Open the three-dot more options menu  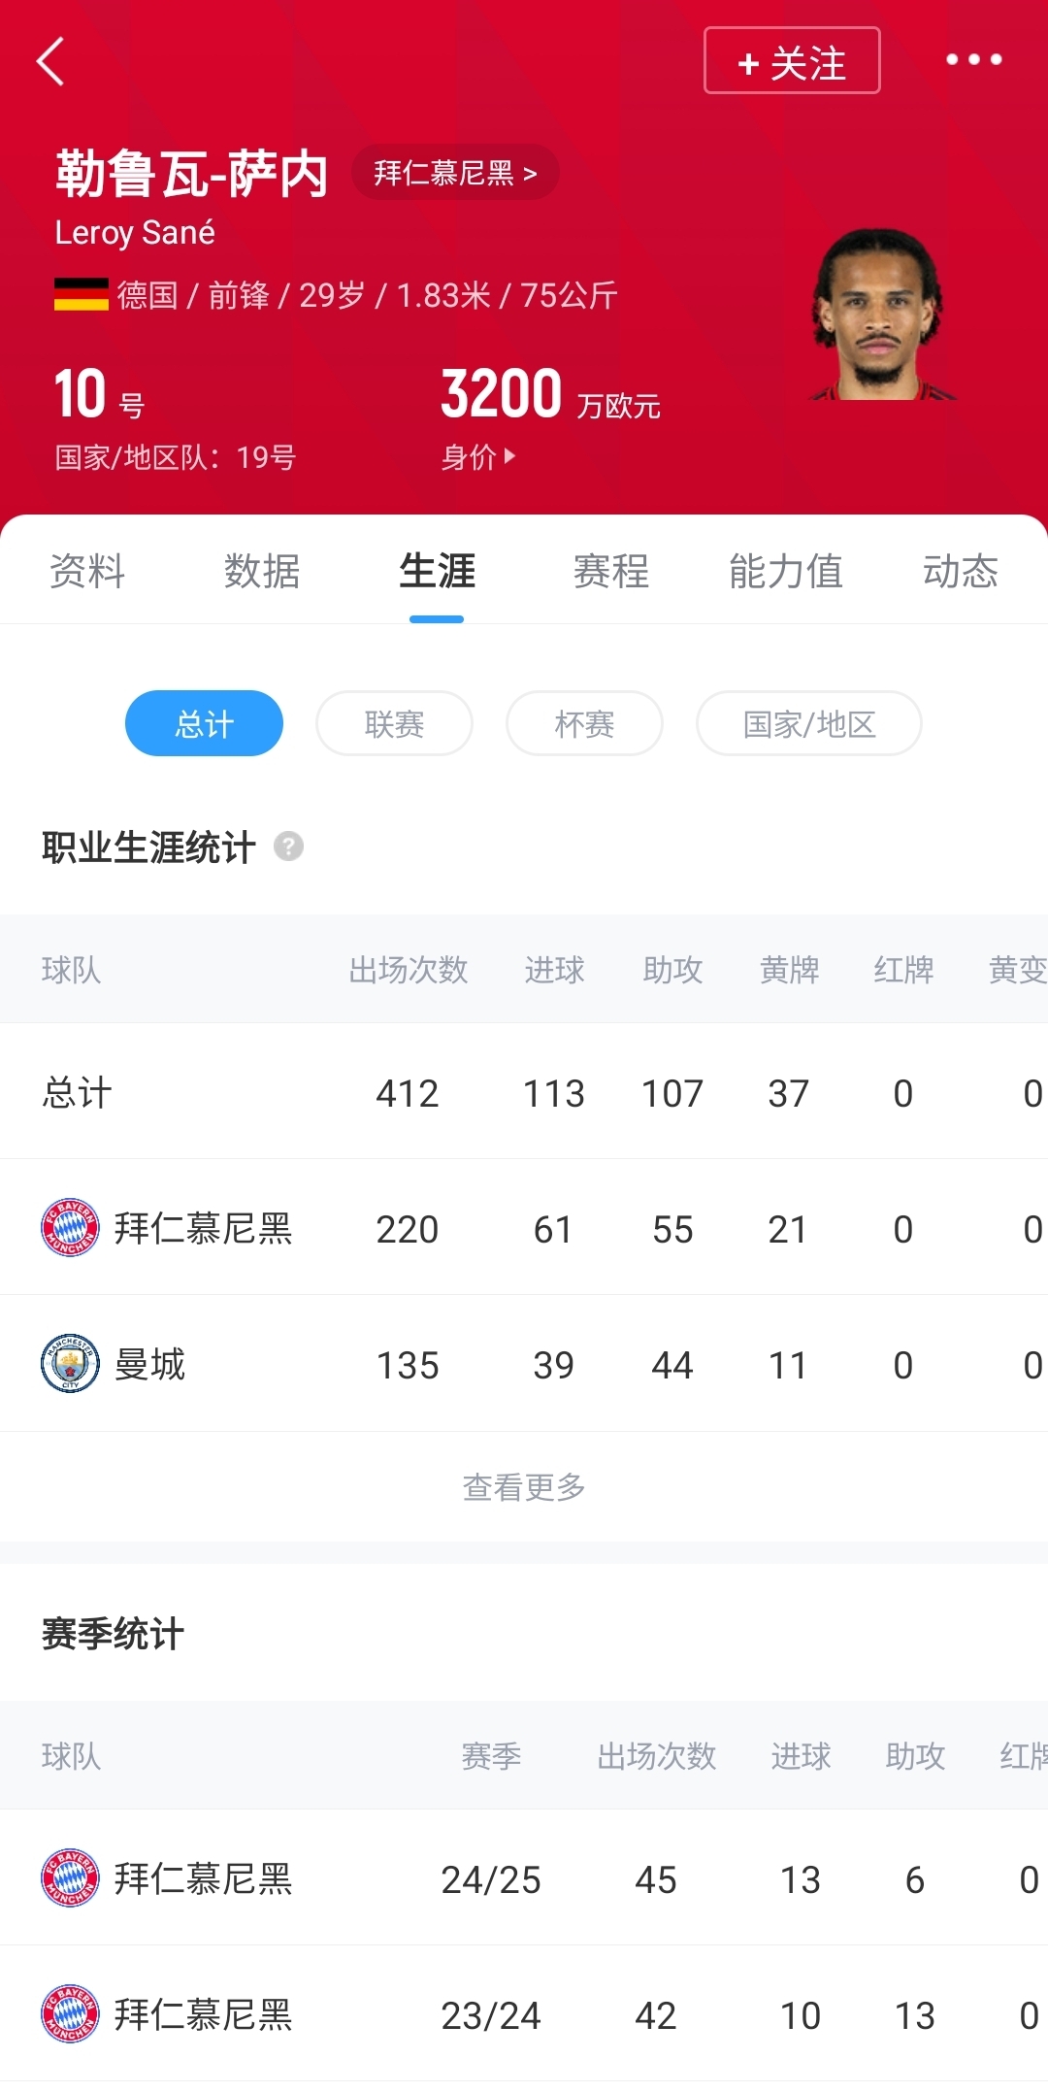click(x=973, y=60)
